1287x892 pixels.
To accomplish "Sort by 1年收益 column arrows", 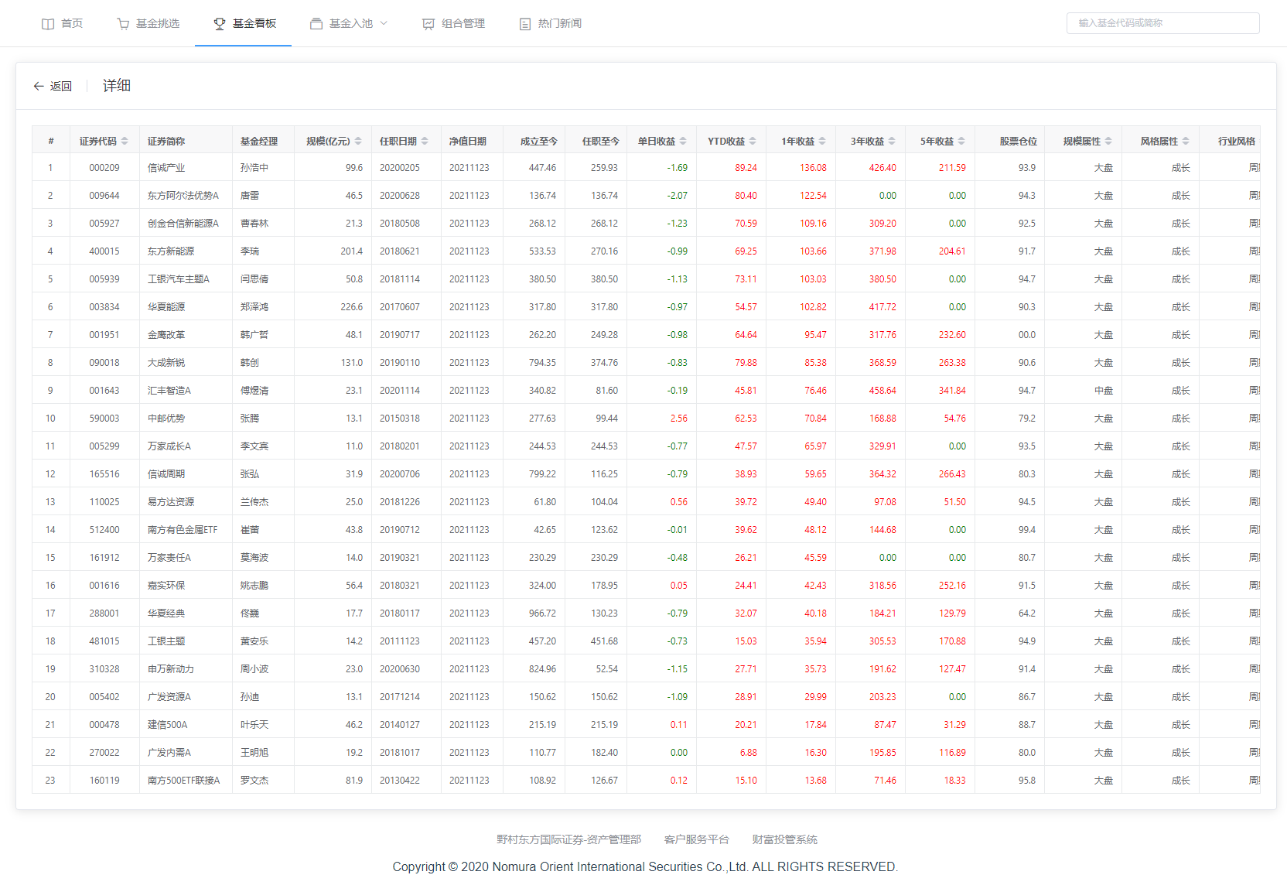I will coord(822,141).
